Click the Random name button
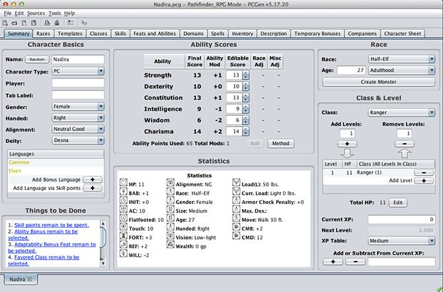Viewport: 443px width, 292px height. click(37, 60)
